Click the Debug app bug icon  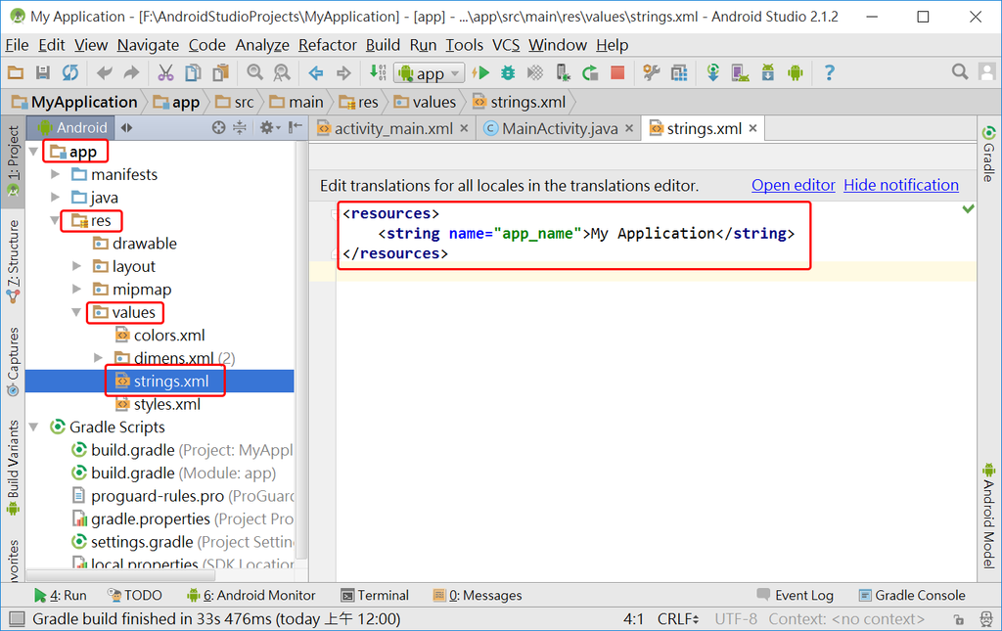[x=508, y=72]
